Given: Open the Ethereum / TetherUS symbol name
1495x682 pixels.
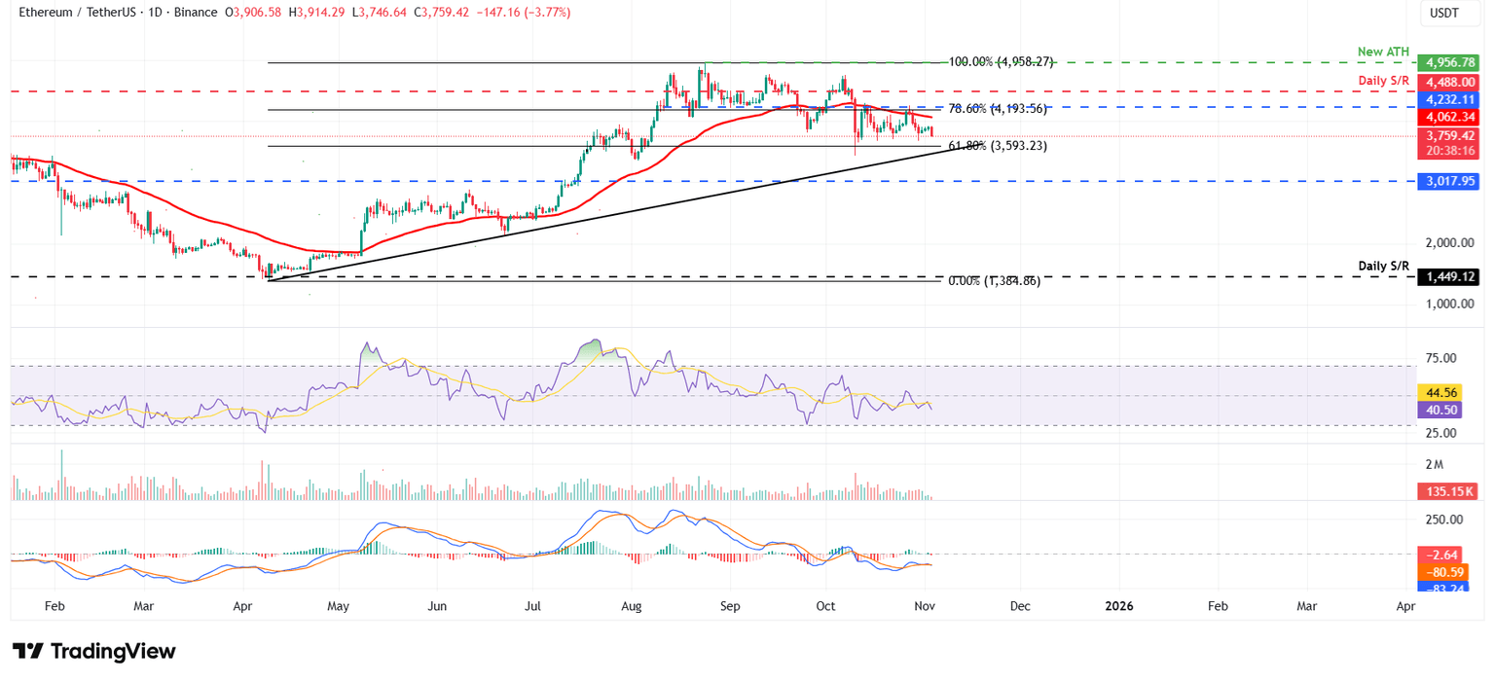Looking at the screenshot, I should click(x=78, y=13).
